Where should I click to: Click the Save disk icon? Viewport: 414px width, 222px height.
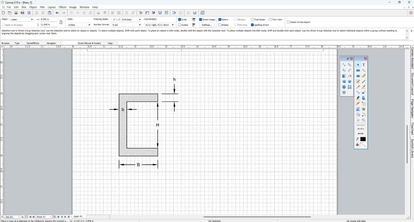16,13
